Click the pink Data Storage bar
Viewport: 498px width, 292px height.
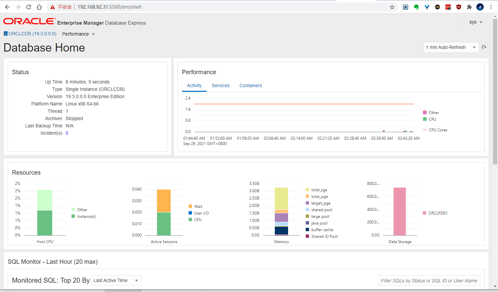400,212
